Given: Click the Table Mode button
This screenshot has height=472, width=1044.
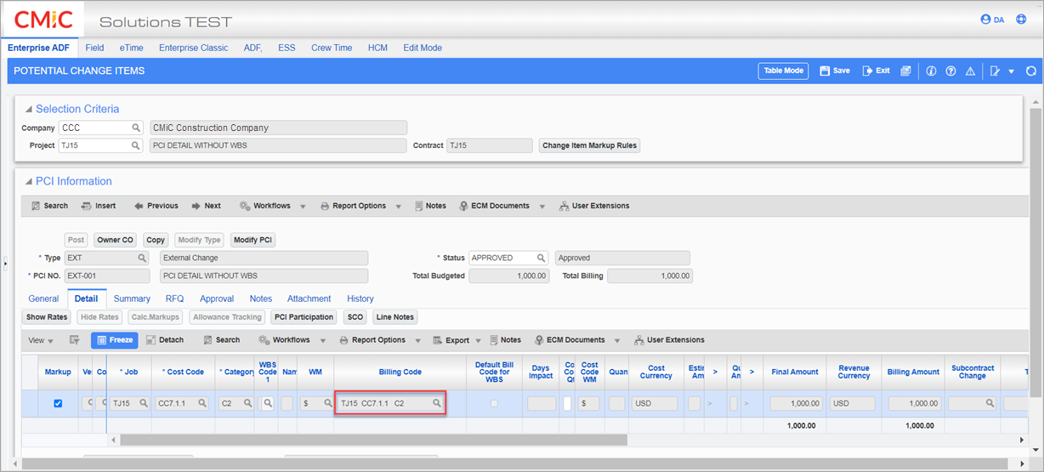Looking at the screenshot, I should pyautogui.click(x=783, y=71).
